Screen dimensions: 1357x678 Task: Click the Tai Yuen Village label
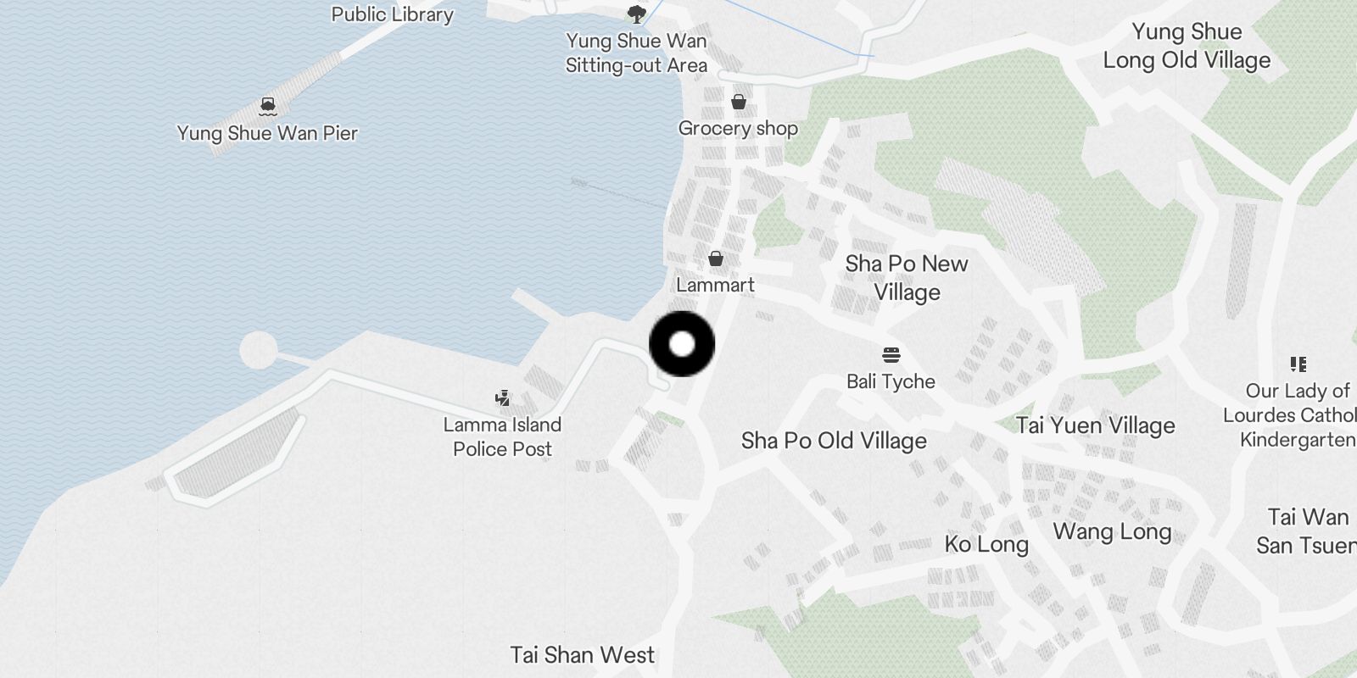coord(1096,425)
